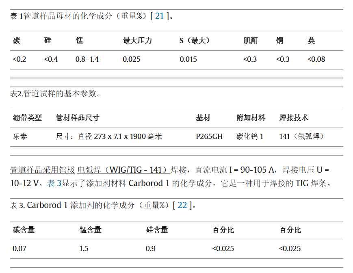This screenshot has height=273, width=353.
Task: Click the S（最大）column header
Action: pyautogui.click(x=195, y=41)
